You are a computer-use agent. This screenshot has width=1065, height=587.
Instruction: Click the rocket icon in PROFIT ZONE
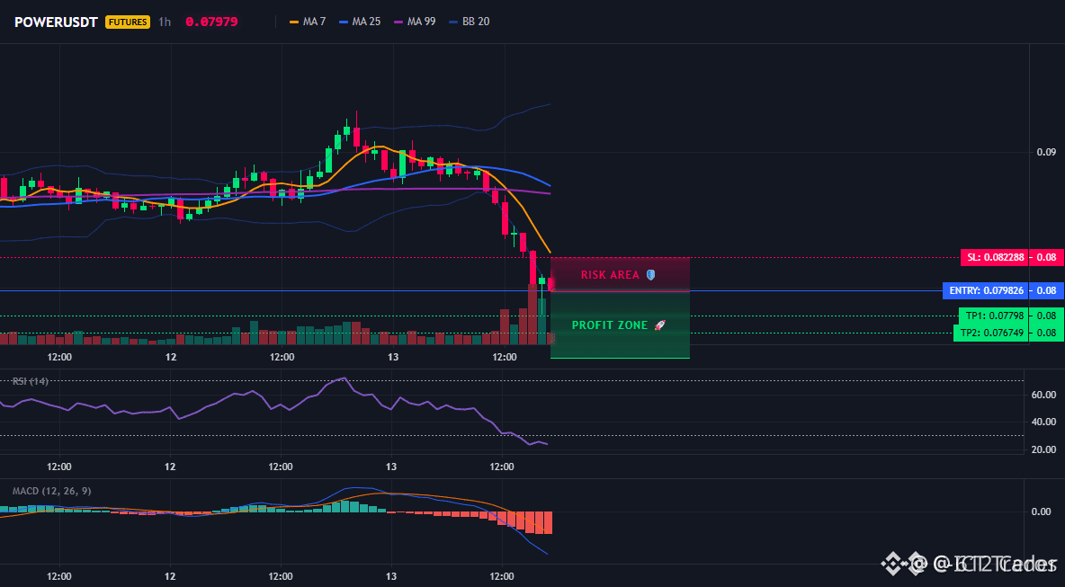coord(659,325)
